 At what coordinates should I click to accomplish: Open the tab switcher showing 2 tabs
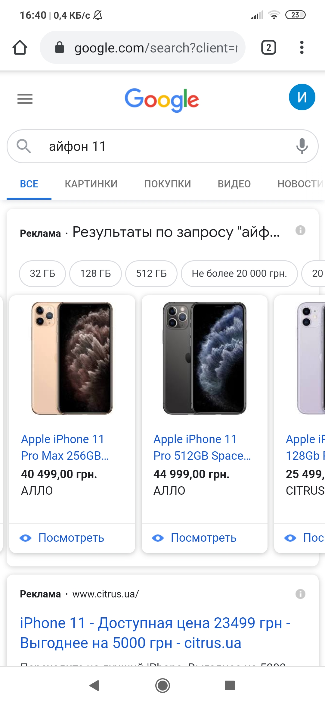pyautogui.click(x=268, y=48)
